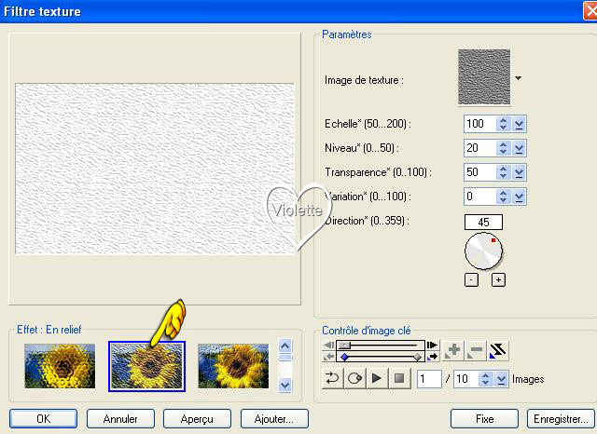Expand the Transparence value dropdown
Viewport: 597px width, 434px height.
coord(520,172)
